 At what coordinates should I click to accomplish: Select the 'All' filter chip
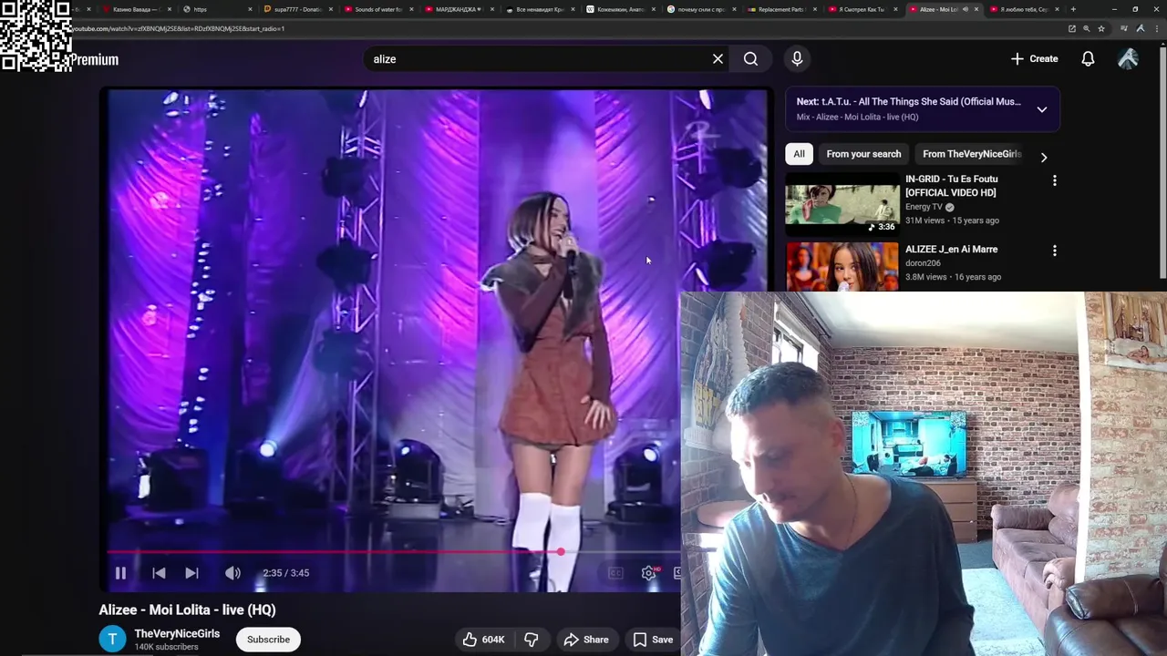(x=799, y=154)
